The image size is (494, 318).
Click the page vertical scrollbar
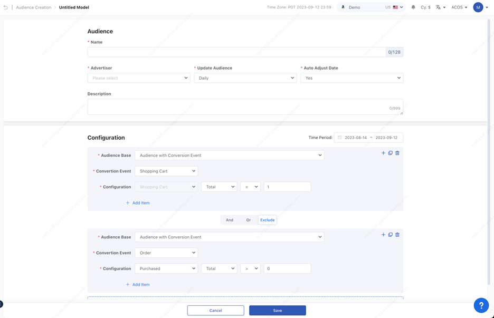coord(489,151)
